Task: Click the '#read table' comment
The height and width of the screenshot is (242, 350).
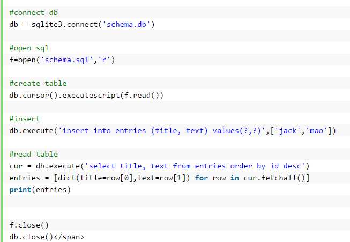Action: pyautogui.click(x=33, y=155)
